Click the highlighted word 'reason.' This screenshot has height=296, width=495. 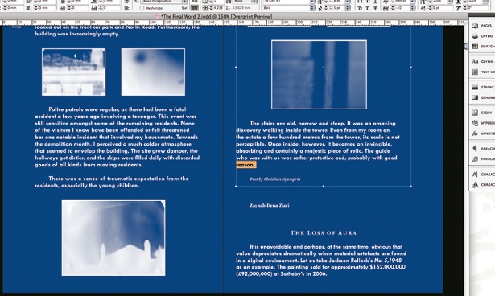click(x=245, y=165)
